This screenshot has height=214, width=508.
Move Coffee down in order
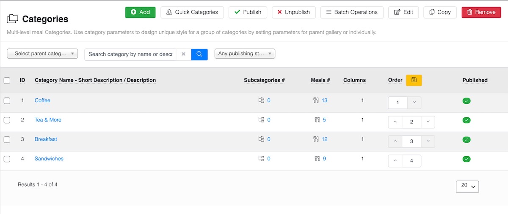pos(414,103)
